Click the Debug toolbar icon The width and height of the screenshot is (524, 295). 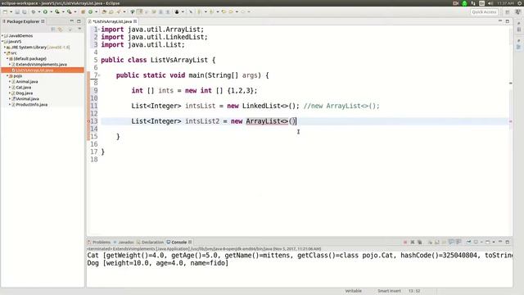[x=34, y=11]
